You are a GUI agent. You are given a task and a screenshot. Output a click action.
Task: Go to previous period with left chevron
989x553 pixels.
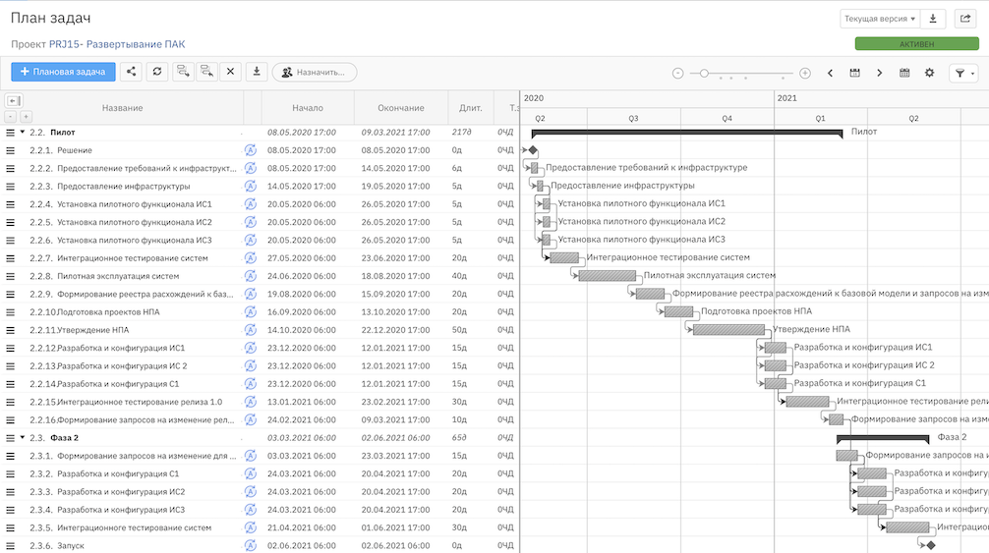[x=830, y=73]
